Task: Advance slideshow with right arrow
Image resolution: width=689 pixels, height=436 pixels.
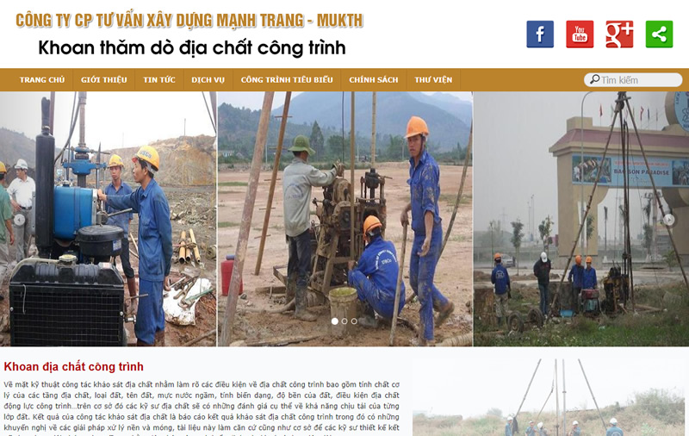Action: [669, 220]
